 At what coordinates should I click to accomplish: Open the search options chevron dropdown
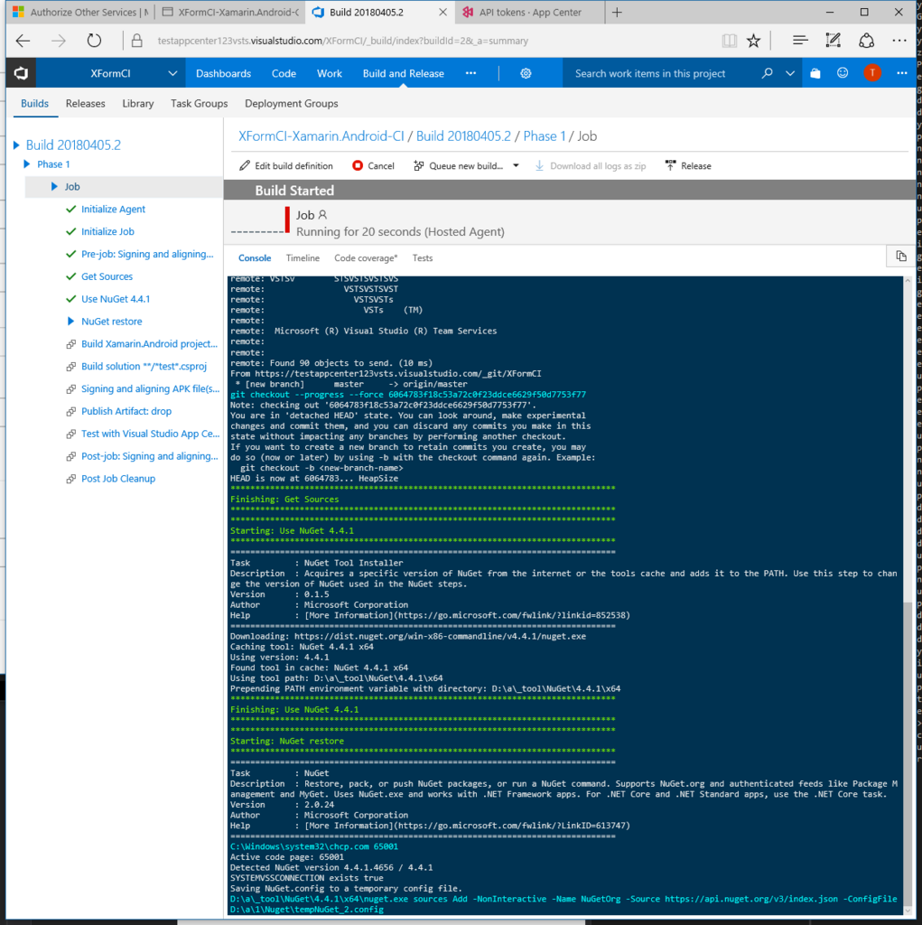(x=790, y=73)
